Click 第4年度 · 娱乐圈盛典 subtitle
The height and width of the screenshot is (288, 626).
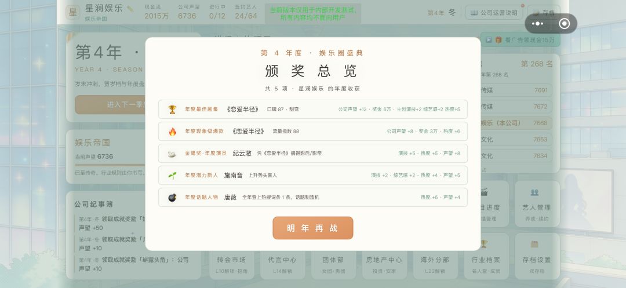(312, 53)
